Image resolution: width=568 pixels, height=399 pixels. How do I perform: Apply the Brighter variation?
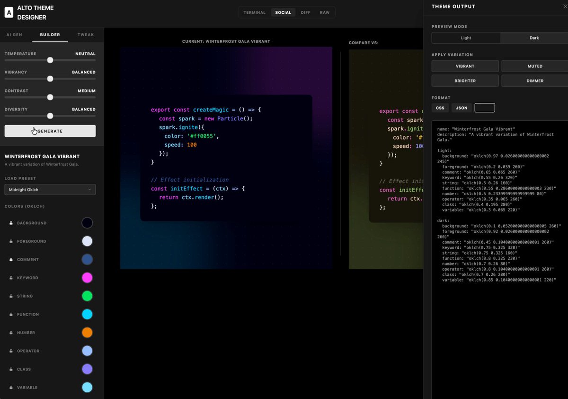pyautogui.click(x=465, y=81)
